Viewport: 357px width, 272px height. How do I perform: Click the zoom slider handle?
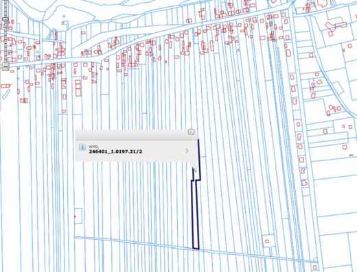[x=5, y=19]
